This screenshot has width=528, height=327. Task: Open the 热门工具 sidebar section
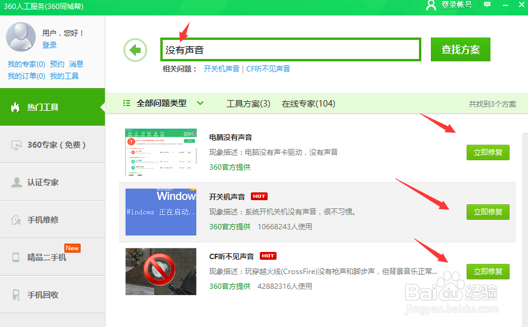52,107
